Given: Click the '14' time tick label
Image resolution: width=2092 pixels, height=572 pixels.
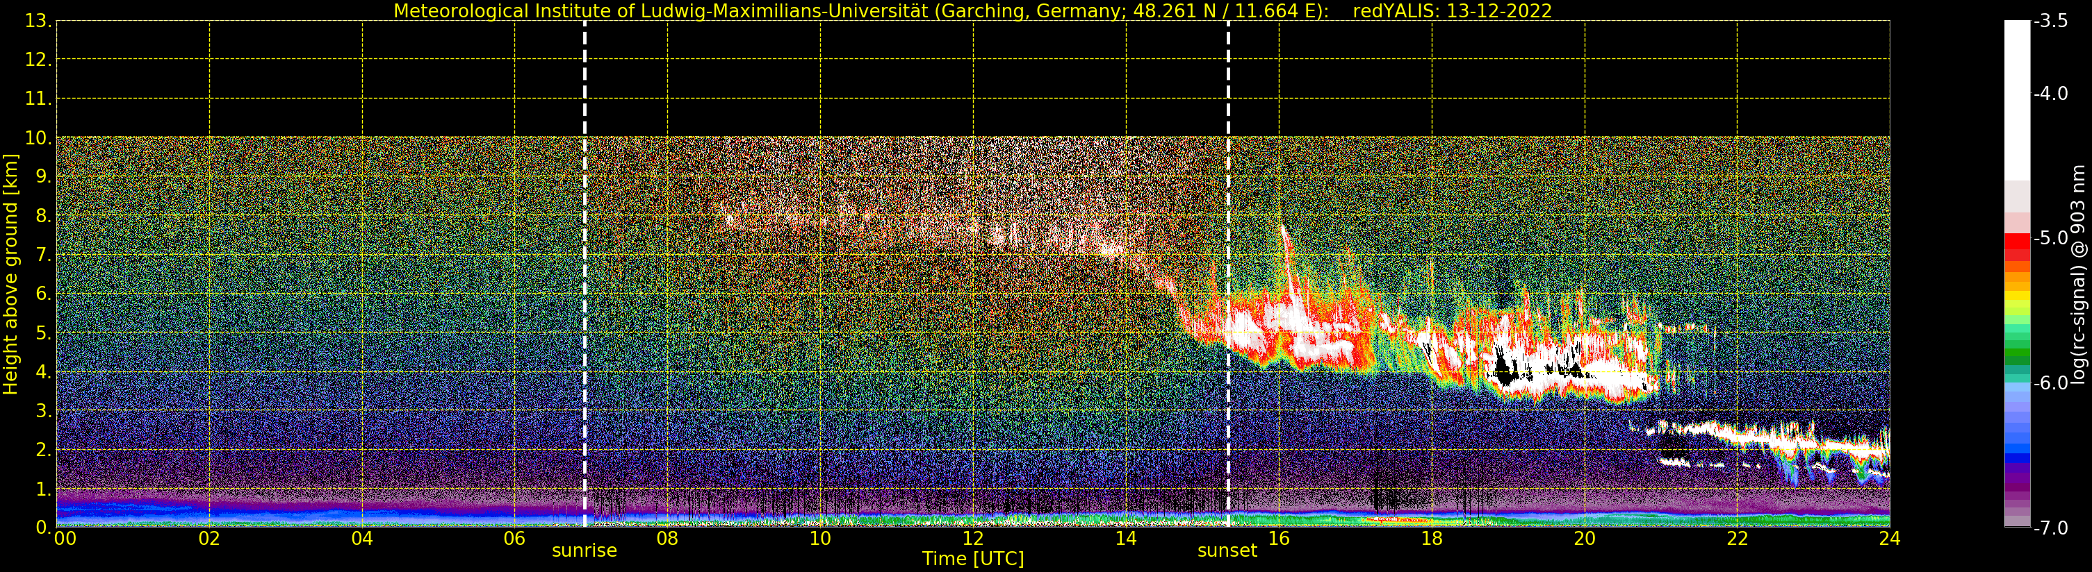Looking at the screenshot, I should tap(1126, 538).
